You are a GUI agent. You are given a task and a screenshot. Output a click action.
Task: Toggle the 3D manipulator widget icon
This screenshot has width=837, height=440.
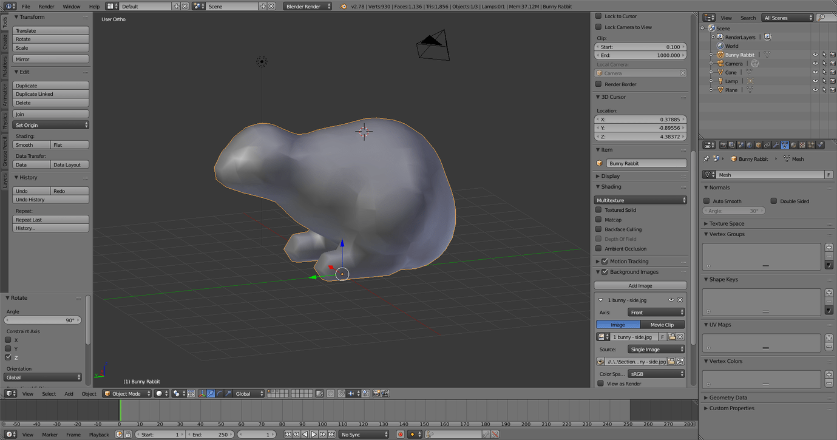pyautogui.click(x=202, y=394)
